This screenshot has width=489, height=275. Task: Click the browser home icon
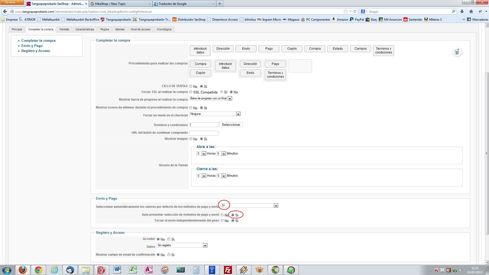coord(471,11)
